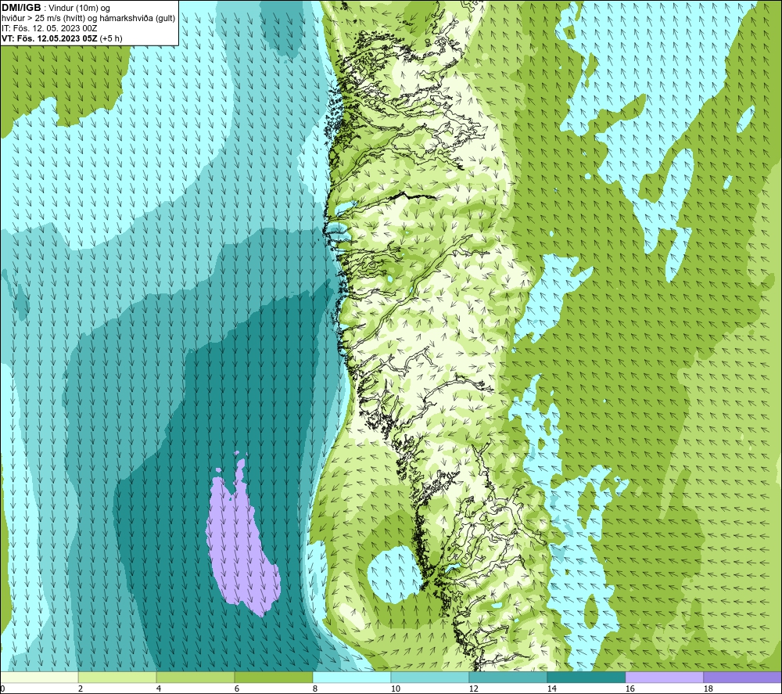Click the 12–14 m/s teal legend swatch
This screenshot has width=782, height=694.
tap(508, 678)
